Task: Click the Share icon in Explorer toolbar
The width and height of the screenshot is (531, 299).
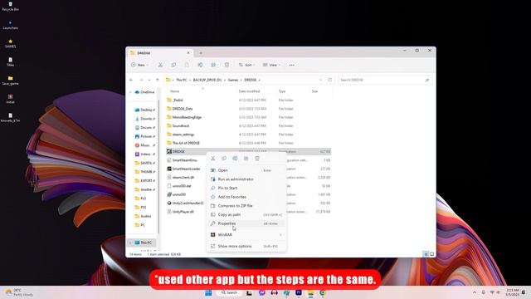Action: tap(213, 65)
